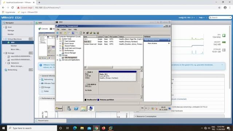Select the Data (E:) volume row
Screen dimensions: 233x131
click(x=113, y=42)
